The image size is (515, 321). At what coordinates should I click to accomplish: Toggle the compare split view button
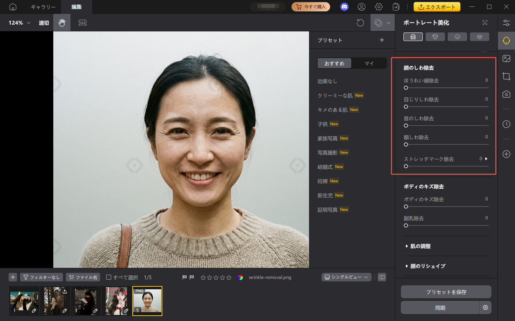[x=382, y=277]
